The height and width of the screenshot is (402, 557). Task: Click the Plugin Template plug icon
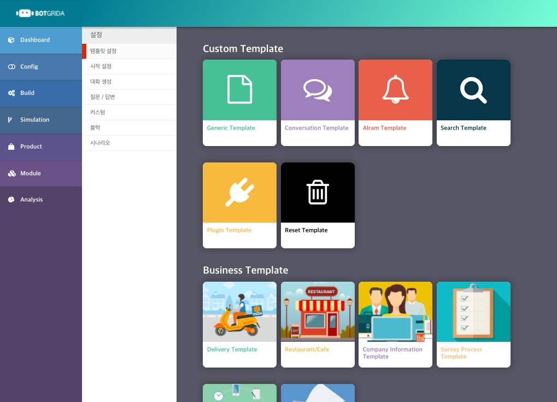(240, 193)
